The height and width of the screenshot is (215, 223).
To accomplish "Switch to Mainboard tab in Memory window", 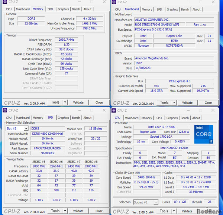I will coord(23,9).
